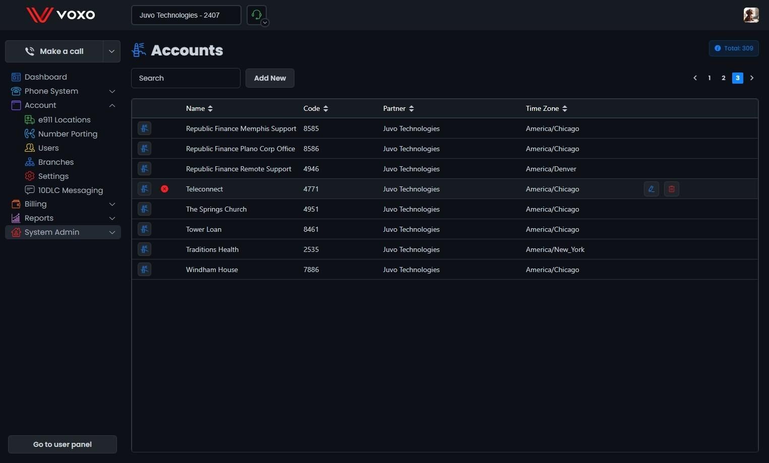Expand the Make a call dropdown arrow

coord(111,51)
